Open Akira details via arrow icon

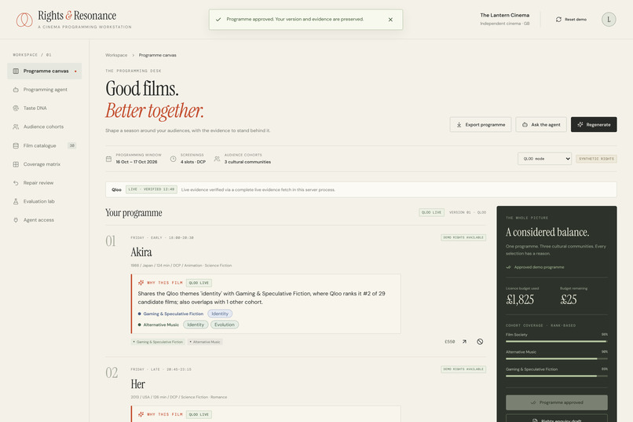click(x=465, y=342)
